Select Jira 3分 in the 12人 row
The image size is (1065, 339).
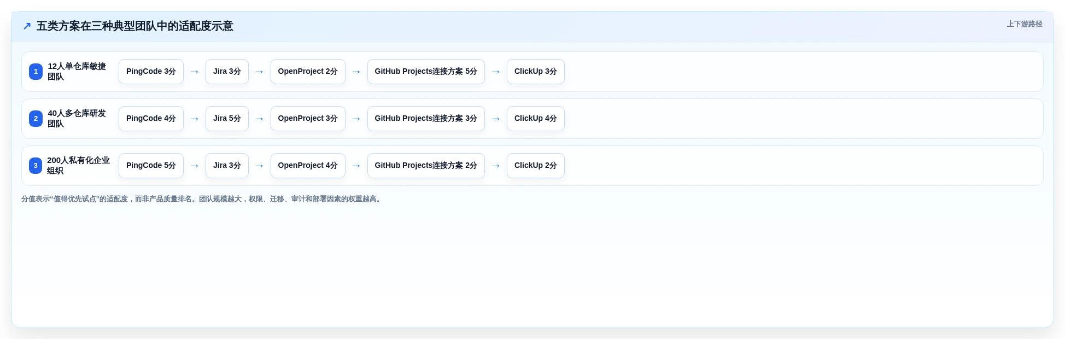pyautogui.click(x=227, y=72)
